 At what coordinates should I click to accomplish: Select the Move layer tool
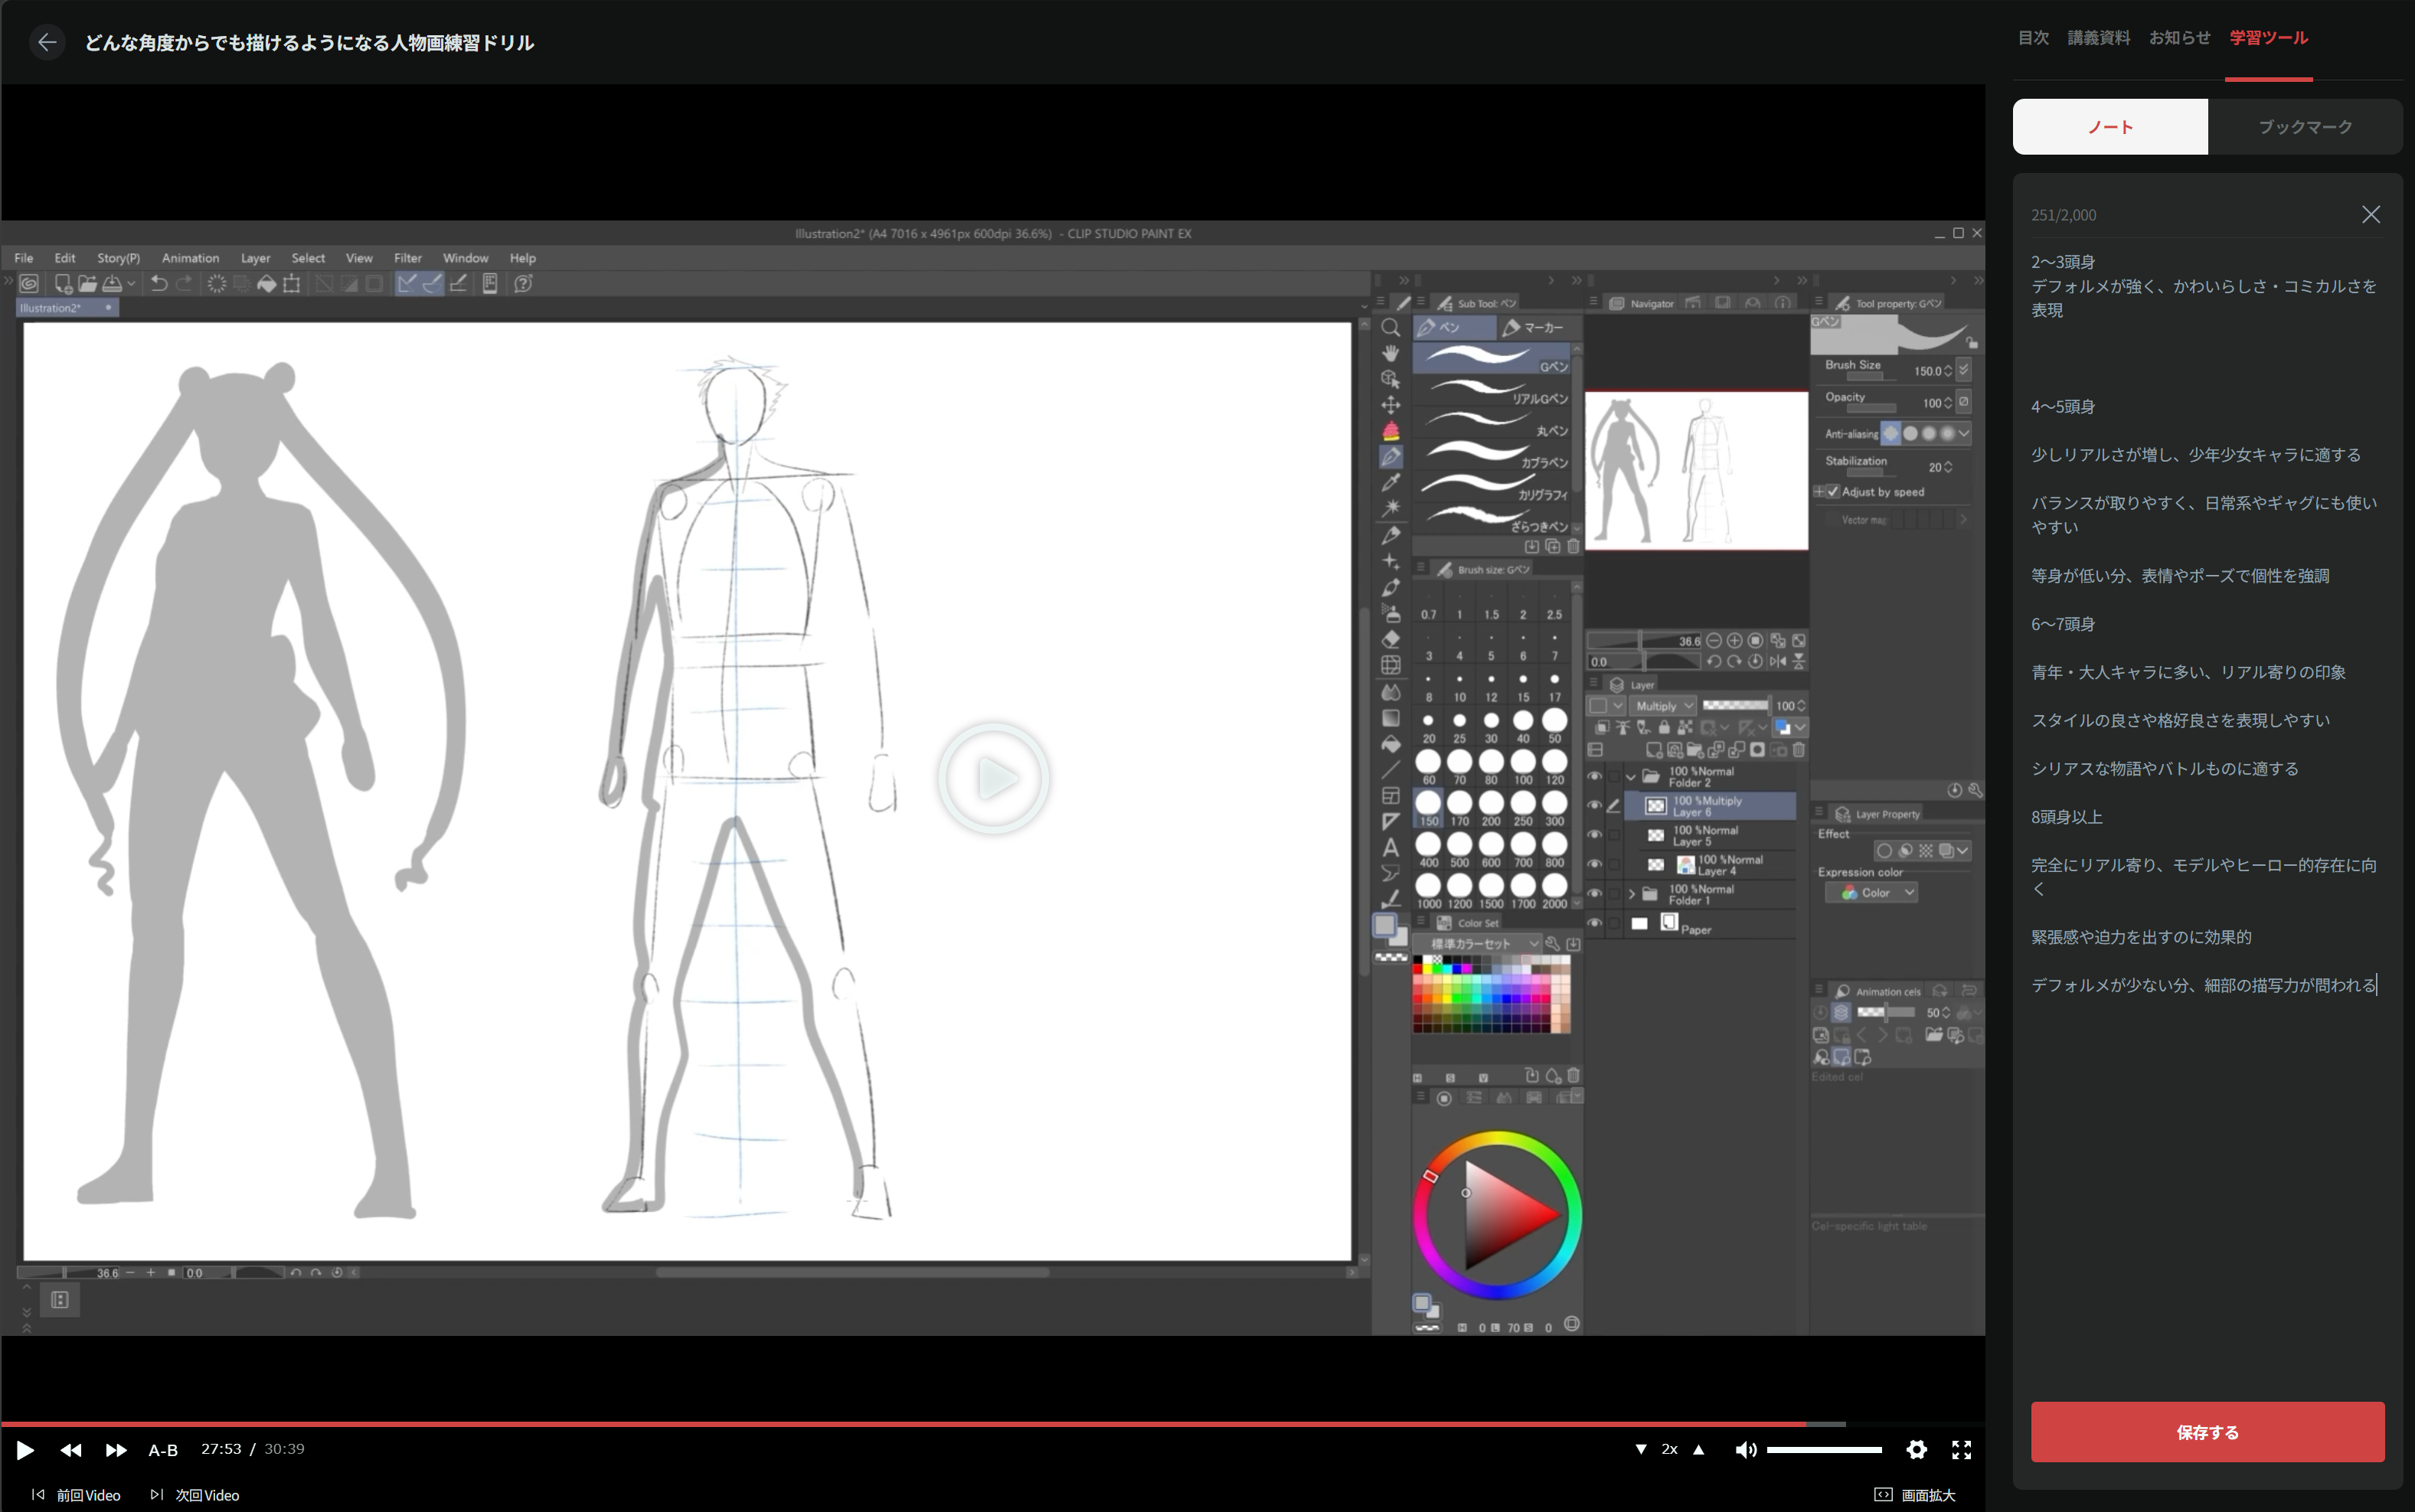pyautogui.click(x=1390, y=405)
